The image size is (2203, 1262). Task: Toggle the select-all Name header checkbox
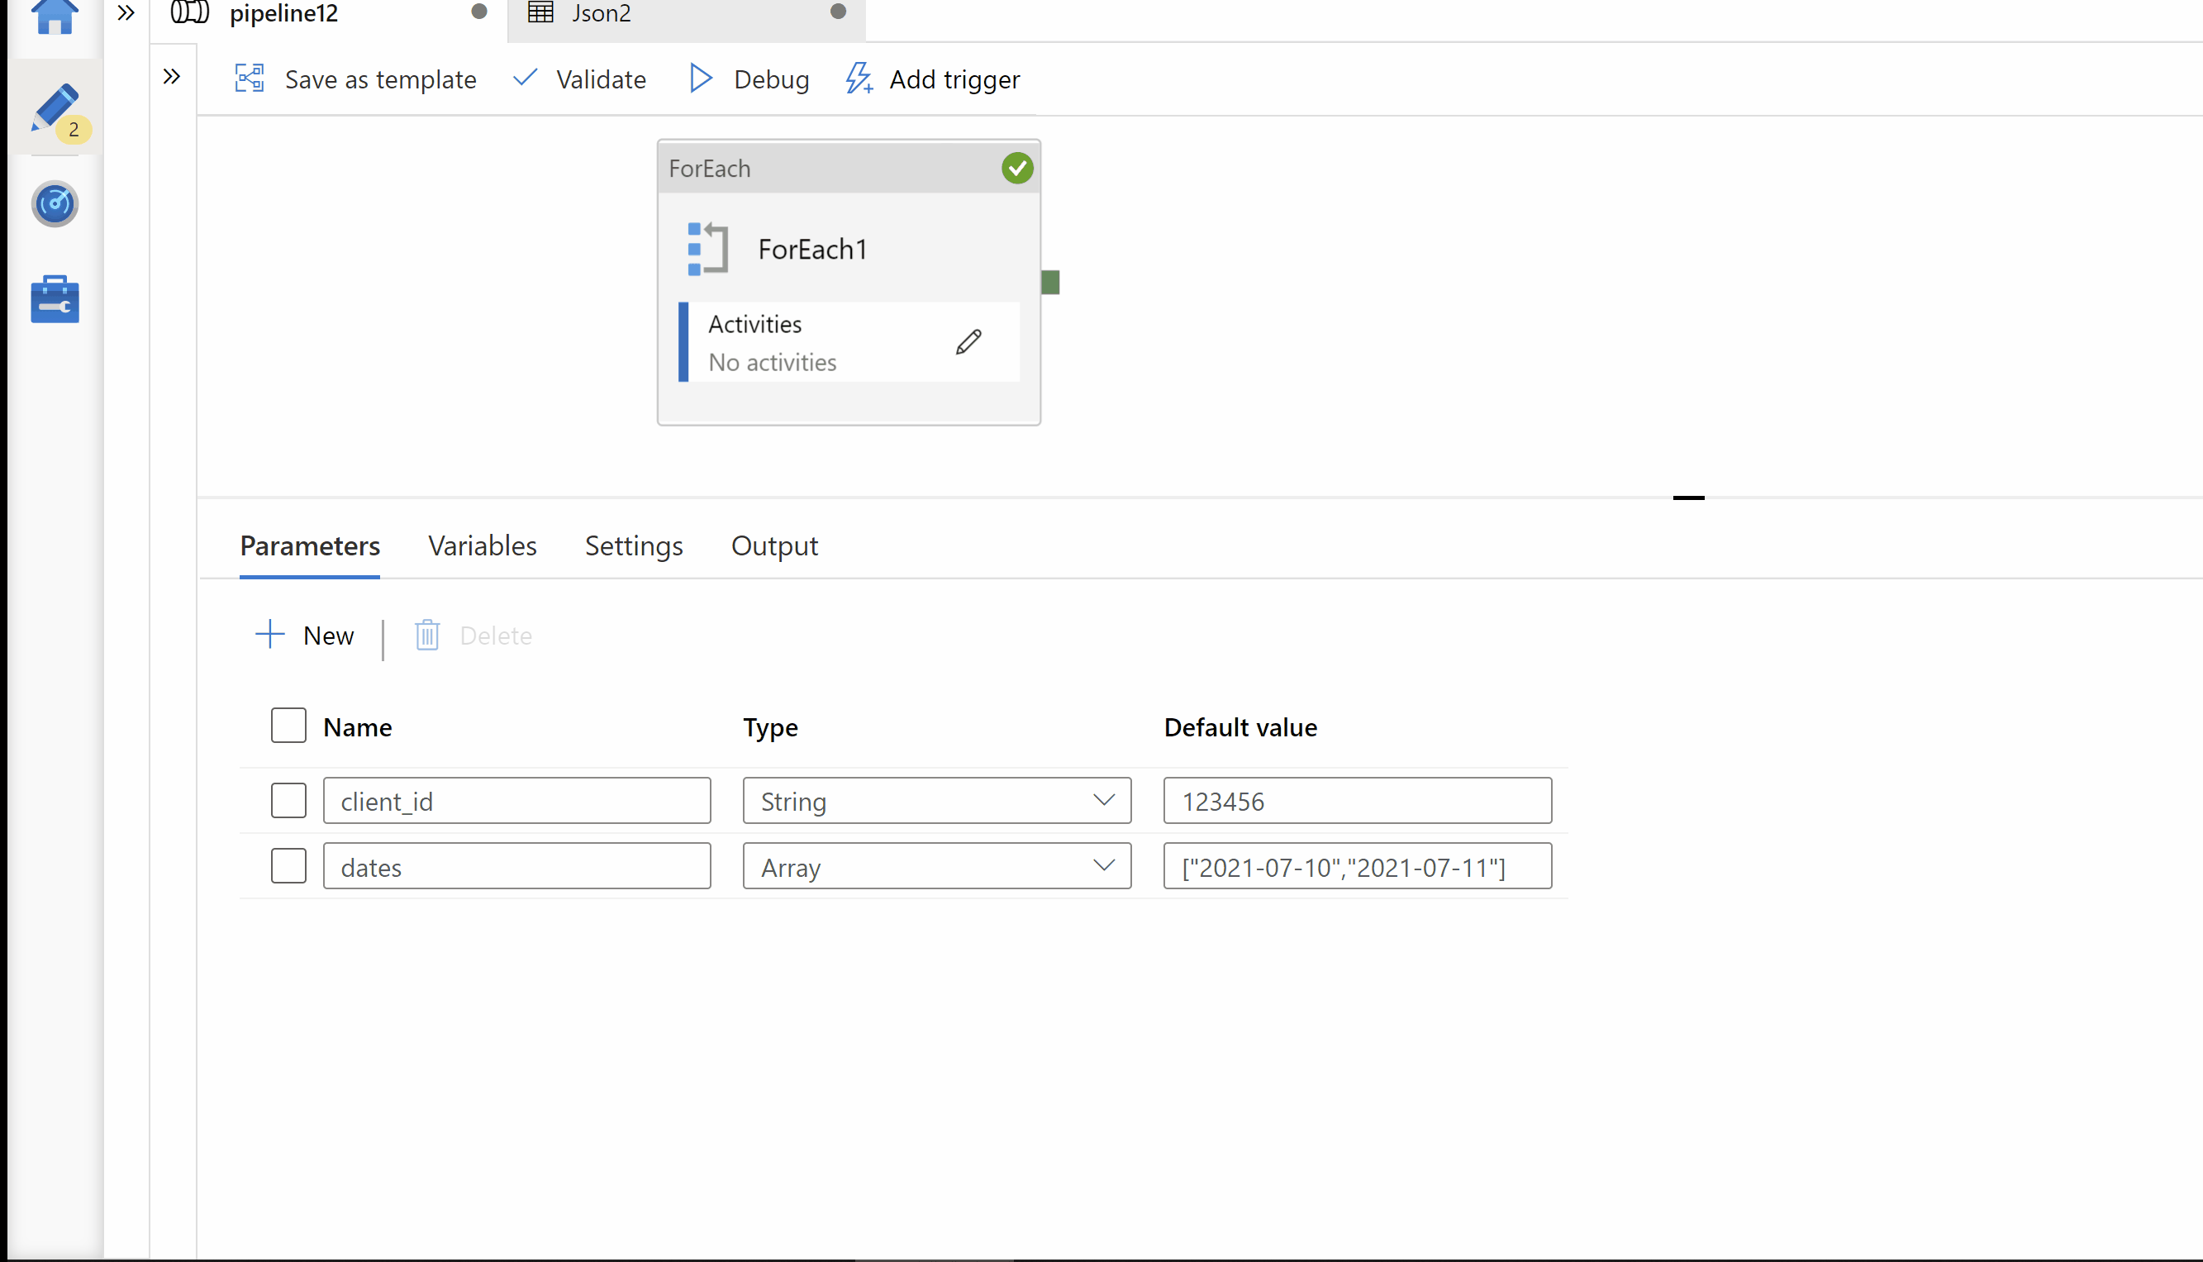(288, 726)
